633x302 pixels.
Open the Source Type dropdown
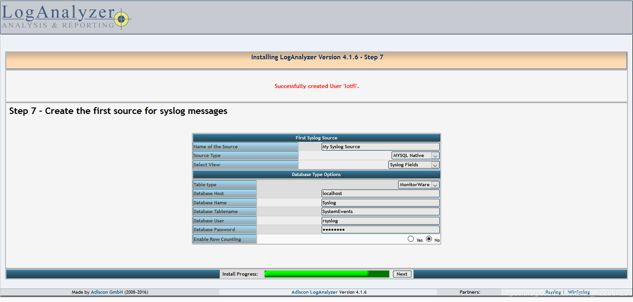[415, 156]
